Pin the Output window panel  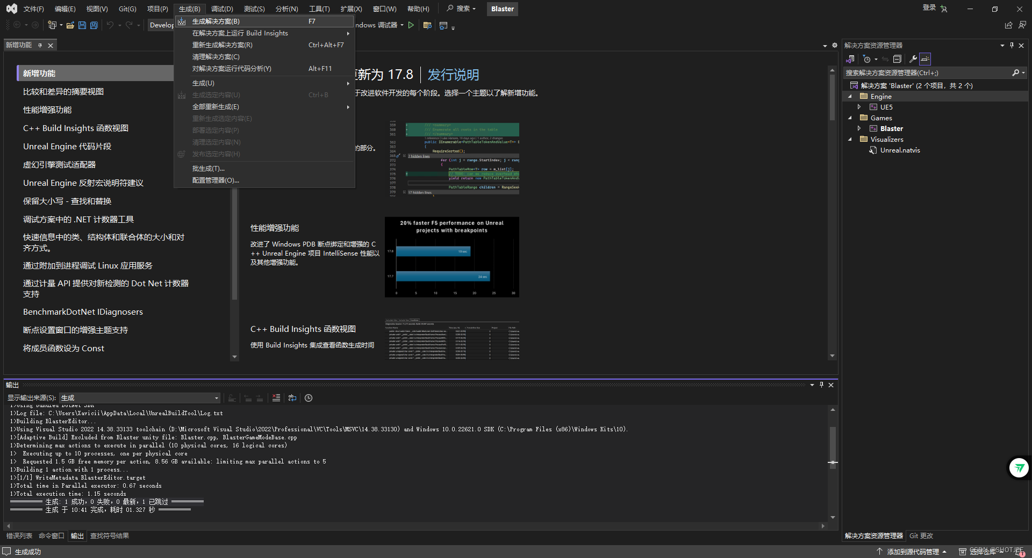[821, 385]
